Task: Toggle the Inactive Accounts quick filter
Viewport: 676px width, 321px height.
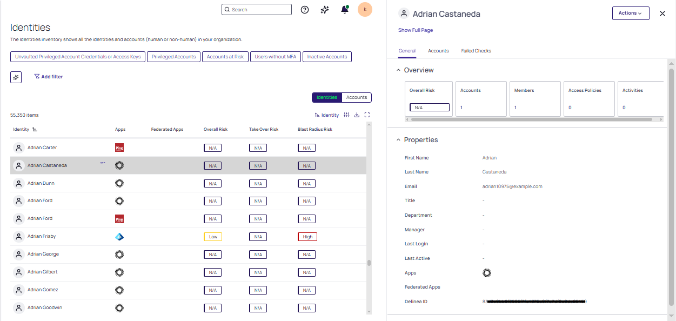Action: [327, 57]
